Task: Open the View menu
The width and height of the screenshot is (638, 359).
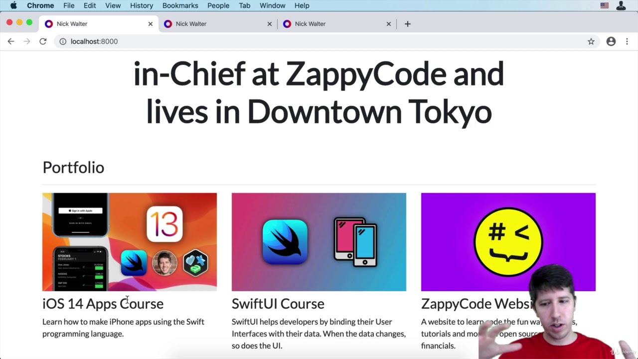Action: (113, 5)
